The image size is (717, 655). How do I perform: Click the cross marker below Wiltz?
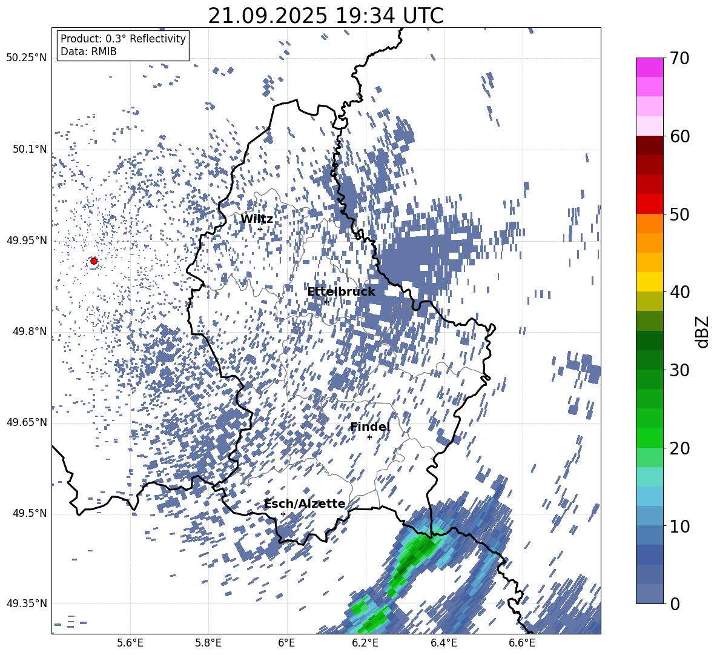coord(260,229)
